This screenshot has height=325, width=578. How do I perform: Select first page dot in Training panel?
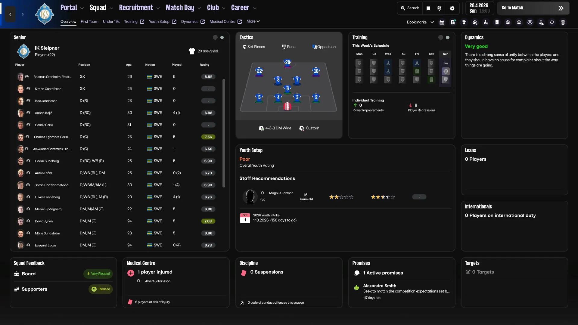click(440, 38)
